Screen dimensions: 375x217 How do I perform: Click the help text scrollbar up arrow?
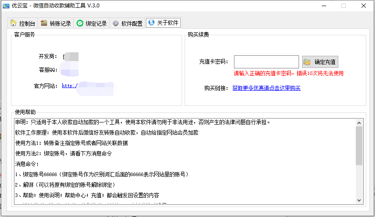click(359, 122)
